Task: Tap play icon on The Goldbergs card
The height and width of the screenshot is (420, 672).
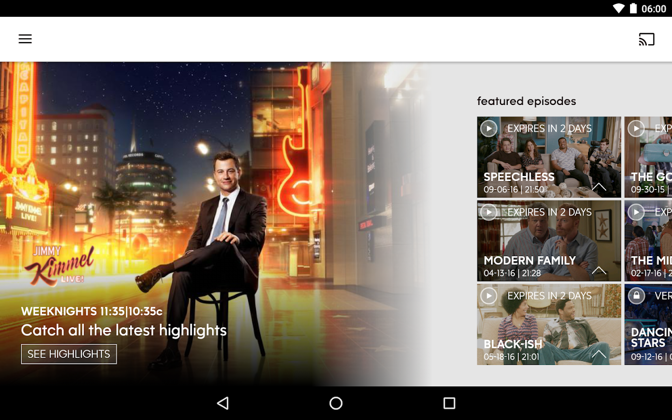Action: (x=636, y=128)
